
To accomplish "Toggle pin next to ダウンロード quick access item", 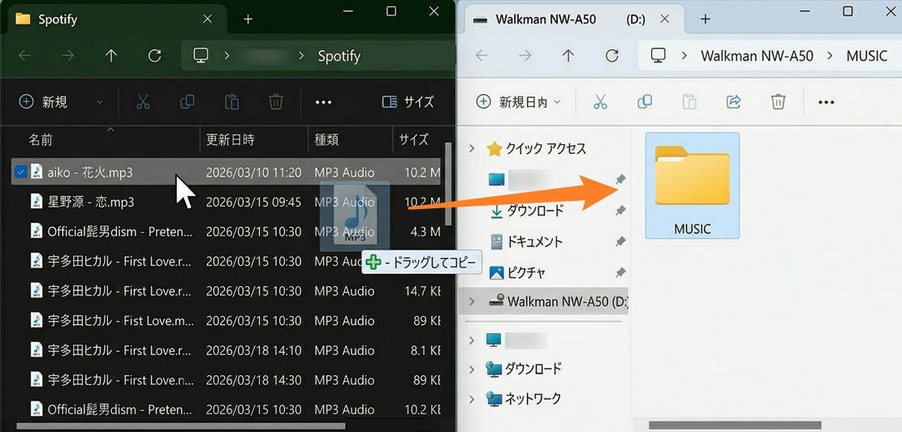I will (620, 211).
